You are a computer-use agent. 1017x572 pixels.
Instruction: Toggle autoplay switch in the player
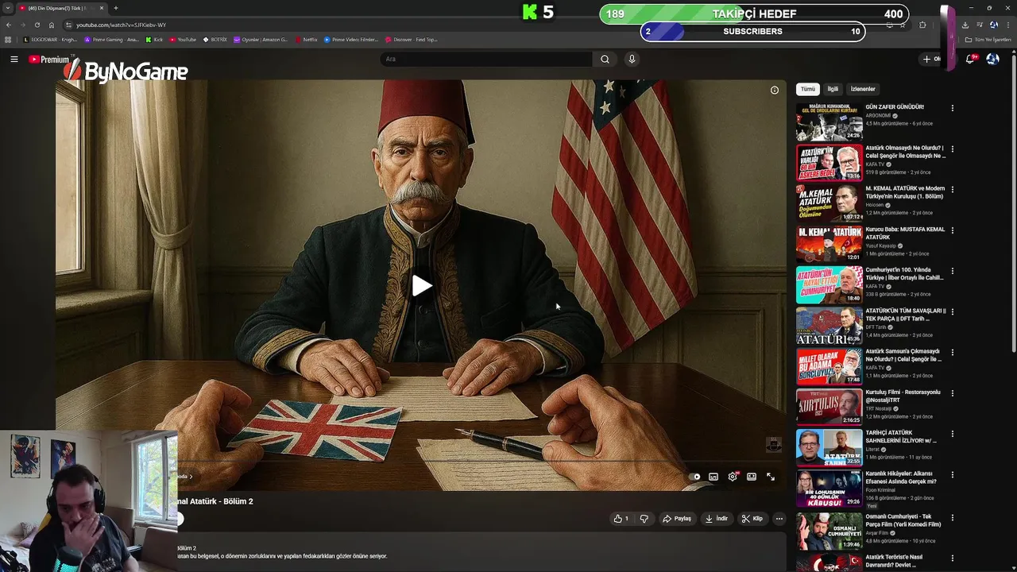point(695,477)
